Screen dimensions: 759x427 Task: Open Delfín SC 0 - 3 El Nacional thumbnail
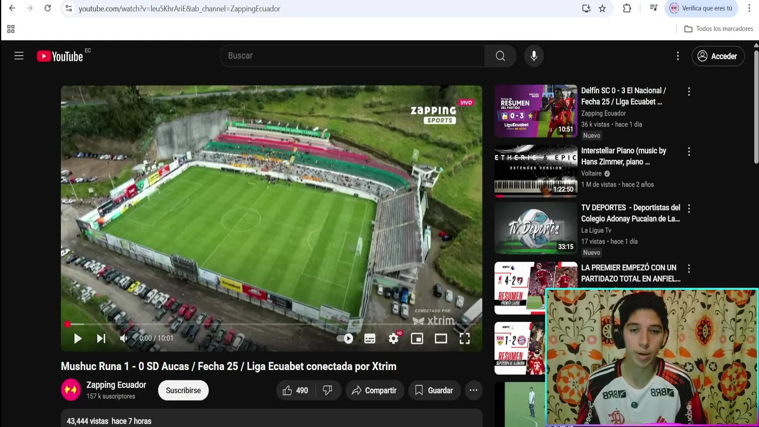pyautogui.click(x=536, y=111)
